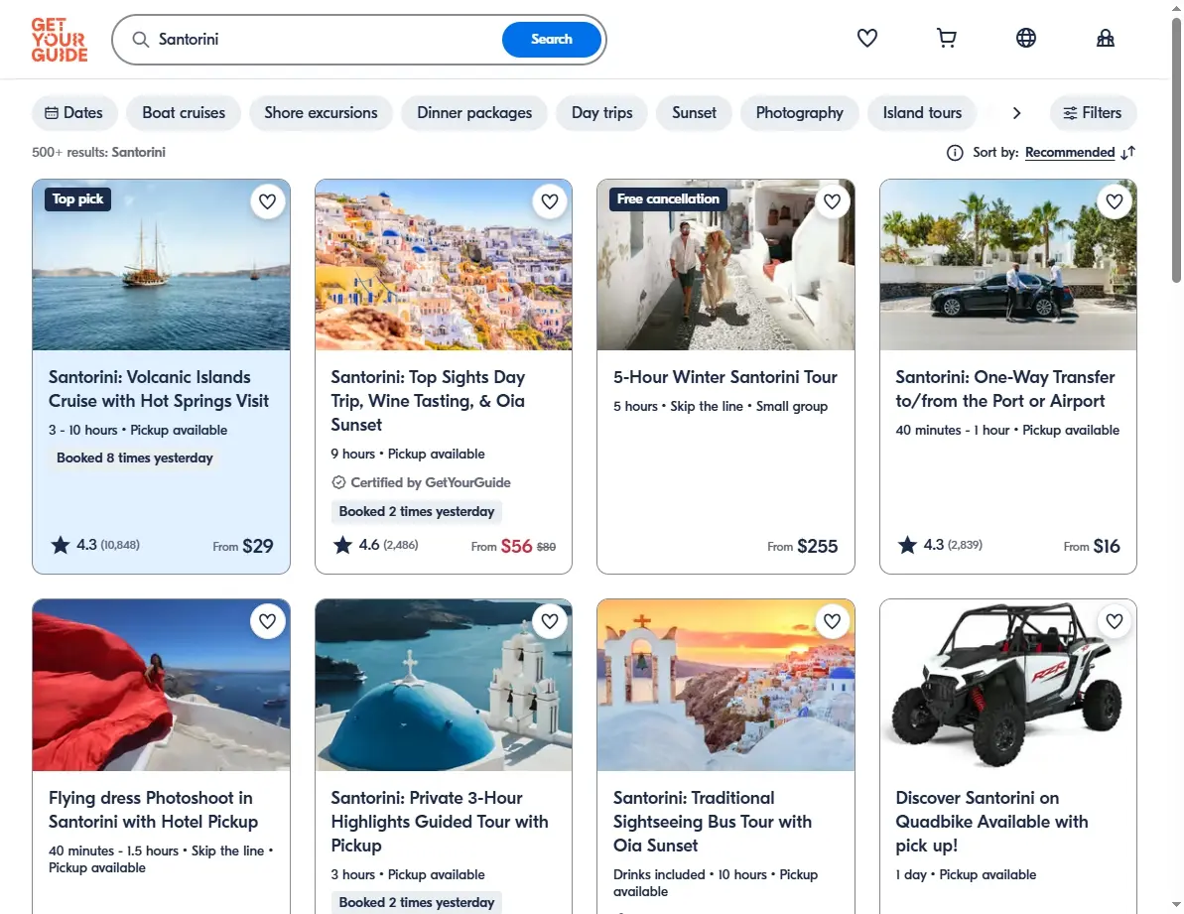
Task: Click the Top pick badge
Action: pos(77,199)
